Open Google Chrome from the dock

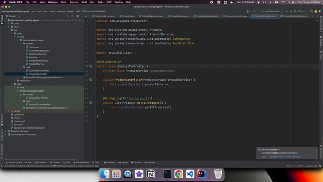pyautogui.click(x=179, y=174)
